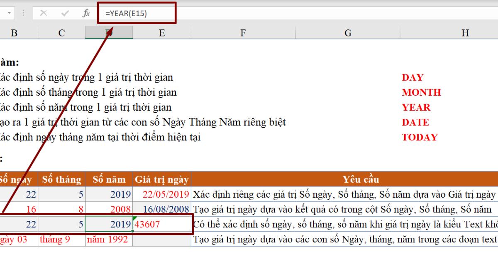Select column header E
The image size is (498, 261).
162,32
